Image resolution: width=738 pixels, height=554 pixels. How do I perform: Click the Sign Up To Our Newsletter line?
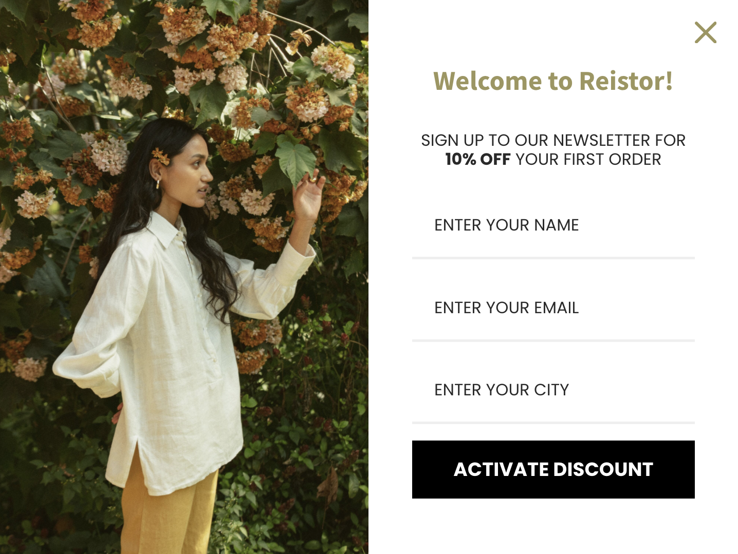(x=553, y=140)
